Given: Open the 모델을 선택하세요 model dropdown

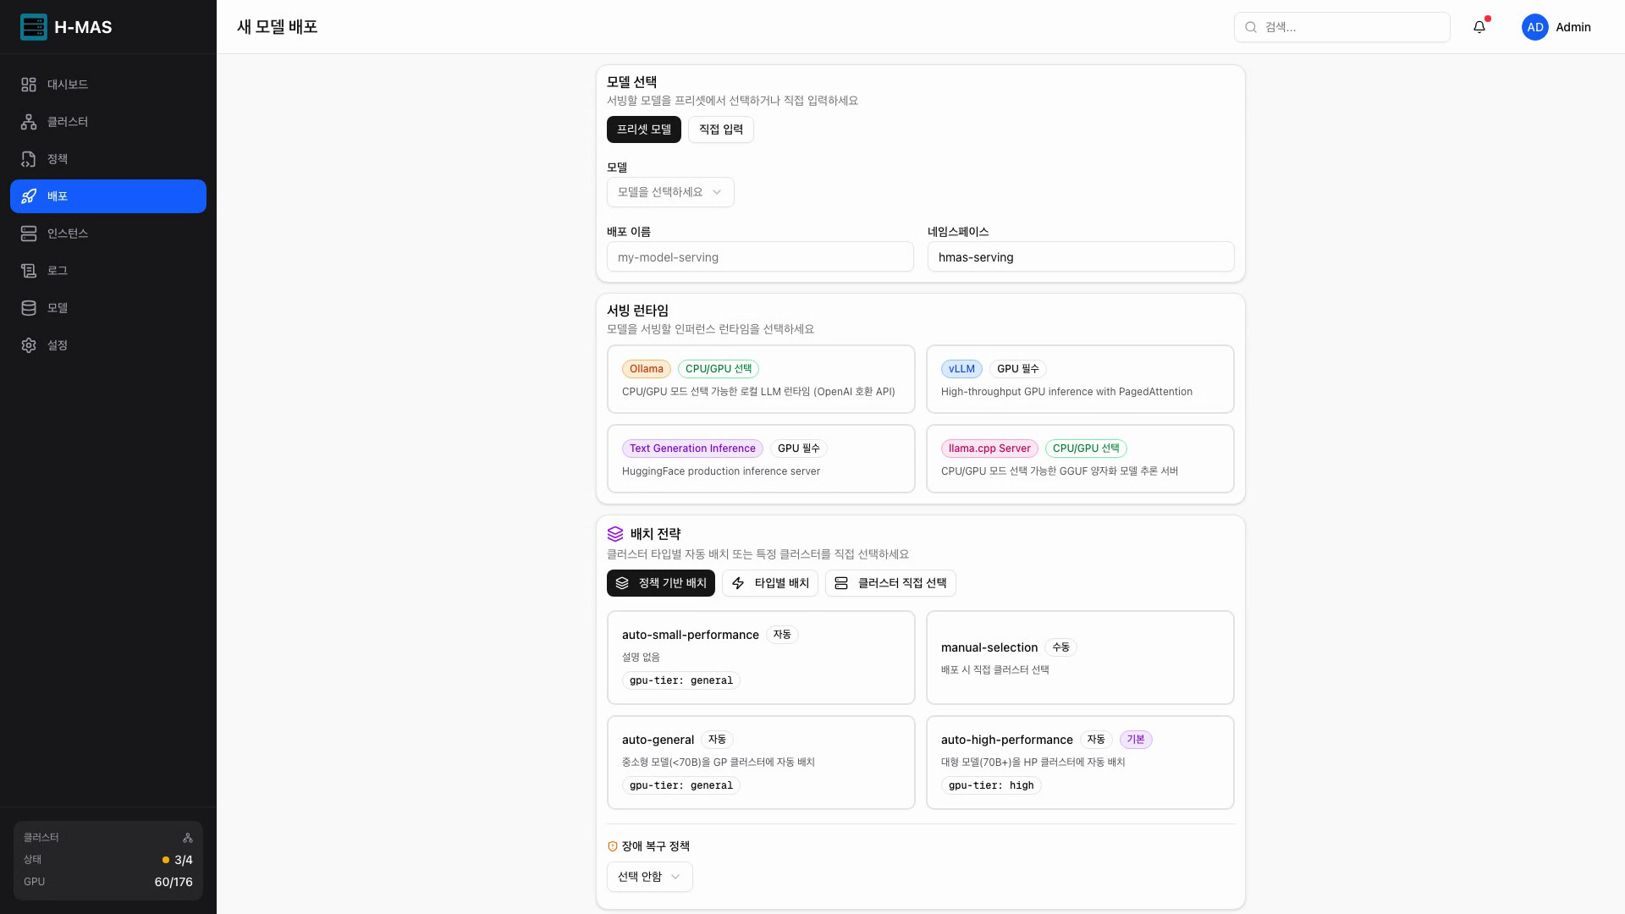Looking at the screenshot, I should (x=669, y=192).
